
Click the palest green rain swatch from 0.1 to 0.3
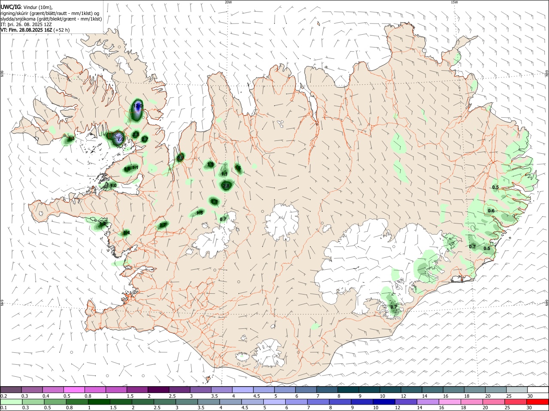[x=11, y=402]
